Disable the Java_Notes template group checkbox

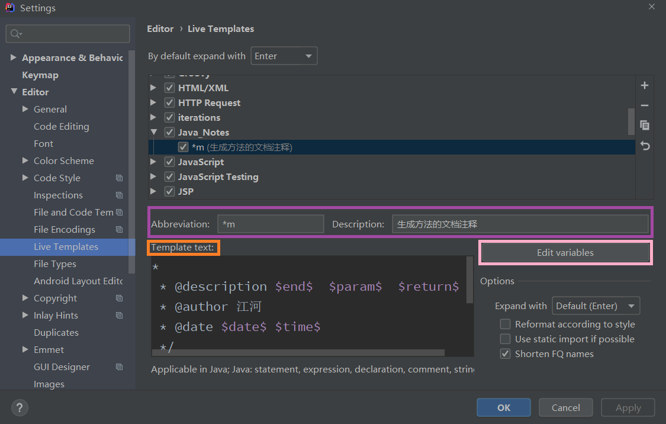click(x=169, y=132)
